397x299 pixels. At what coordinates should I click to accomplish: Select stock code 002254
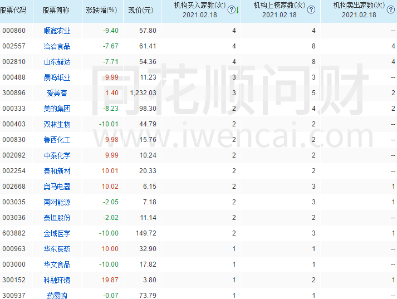click(x=14, y=171)
